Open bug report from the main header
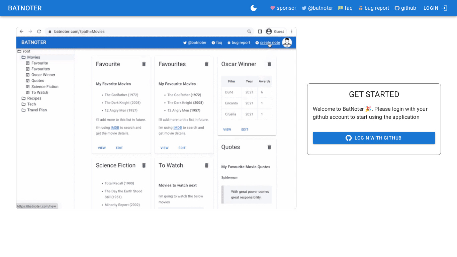 tap(373, 8)
